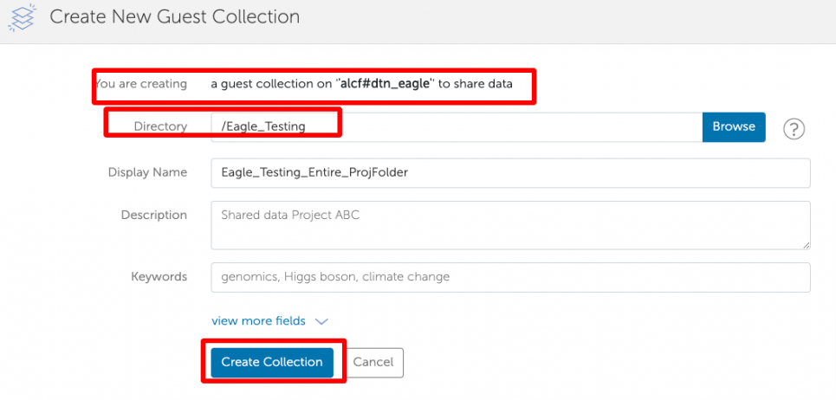Viewport: 836px width, 400px height.
Task: Select the Display Name text field
Action: click(x=509, y=172)
